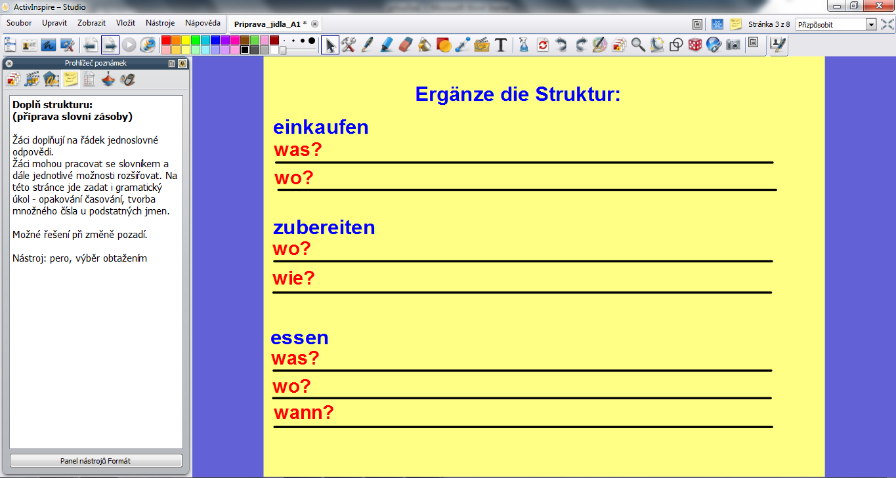Choose the Select arrow tool
The width and height of the screenshot is (896, 478).
[330, 45]
